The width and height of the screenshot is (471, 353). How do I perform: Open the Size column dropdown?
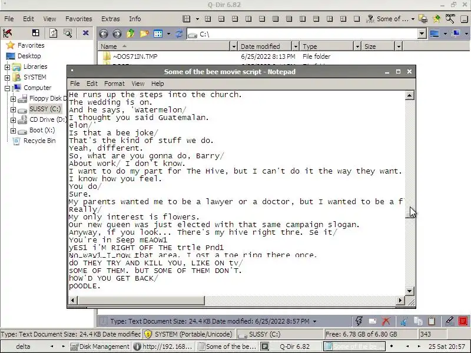[399, 46]
